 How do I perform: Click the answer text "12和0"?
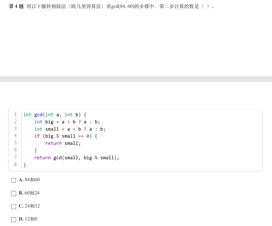[31, 219]
